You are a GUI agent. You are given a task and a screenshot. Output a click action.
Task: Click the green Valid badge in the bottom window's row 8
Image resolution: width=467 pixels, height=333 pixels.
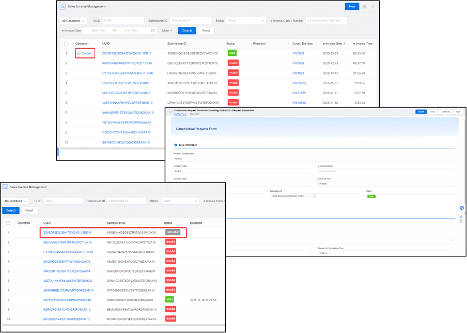click(169, 299)
